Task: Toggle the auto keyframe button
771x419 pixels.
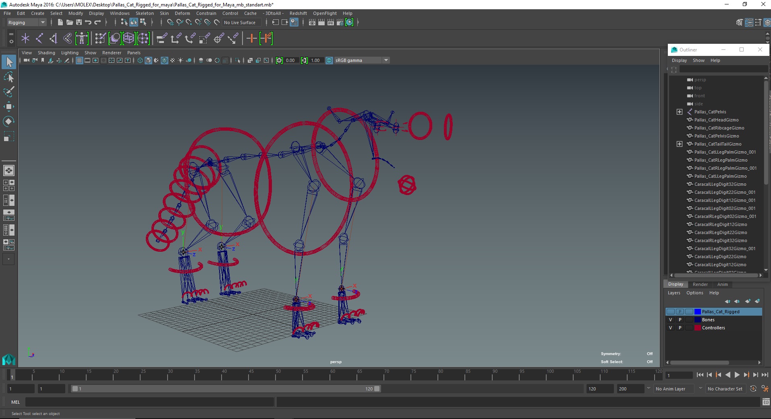Action: click(753, 389)
